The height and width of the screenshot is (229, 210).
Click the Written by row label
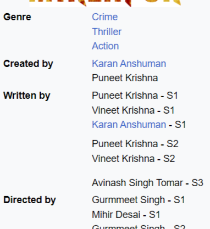(x=27, y=96)
